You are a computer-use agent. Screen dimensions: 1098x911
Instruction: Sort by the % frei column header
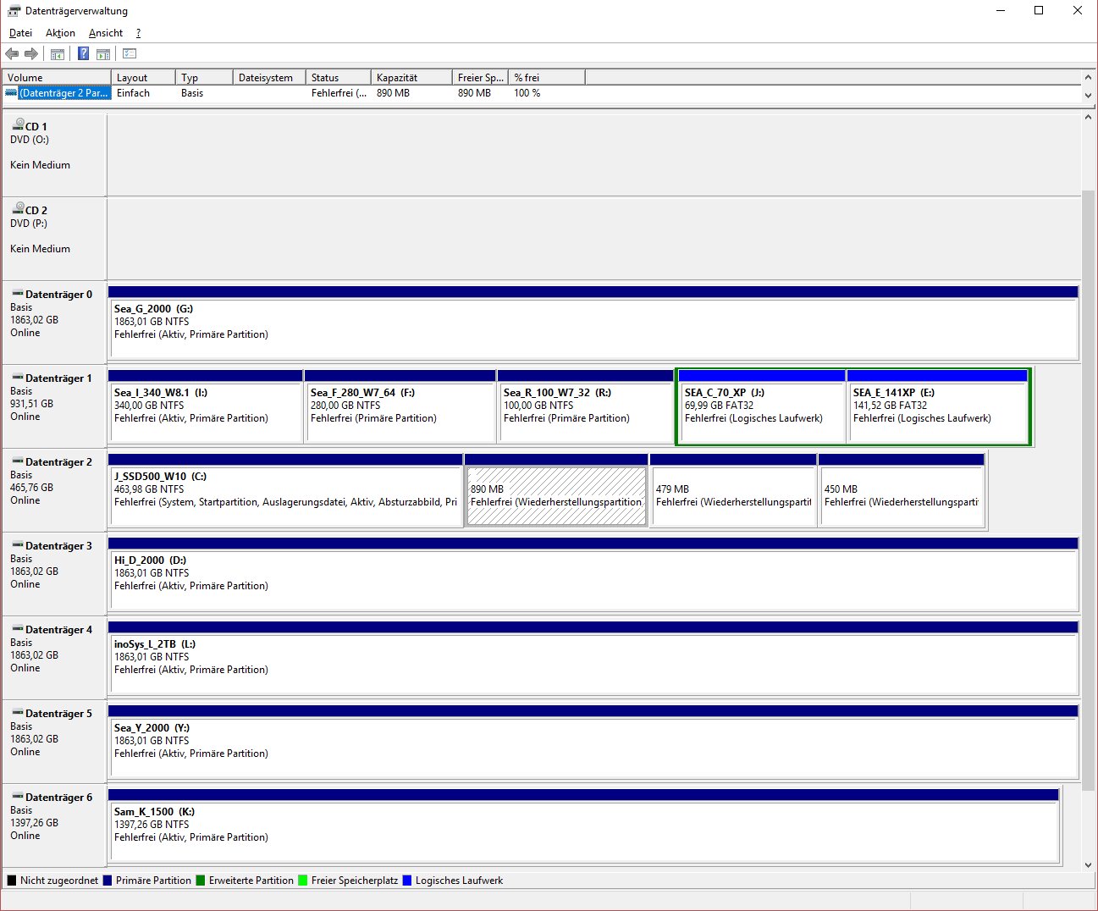click(547, 77)
